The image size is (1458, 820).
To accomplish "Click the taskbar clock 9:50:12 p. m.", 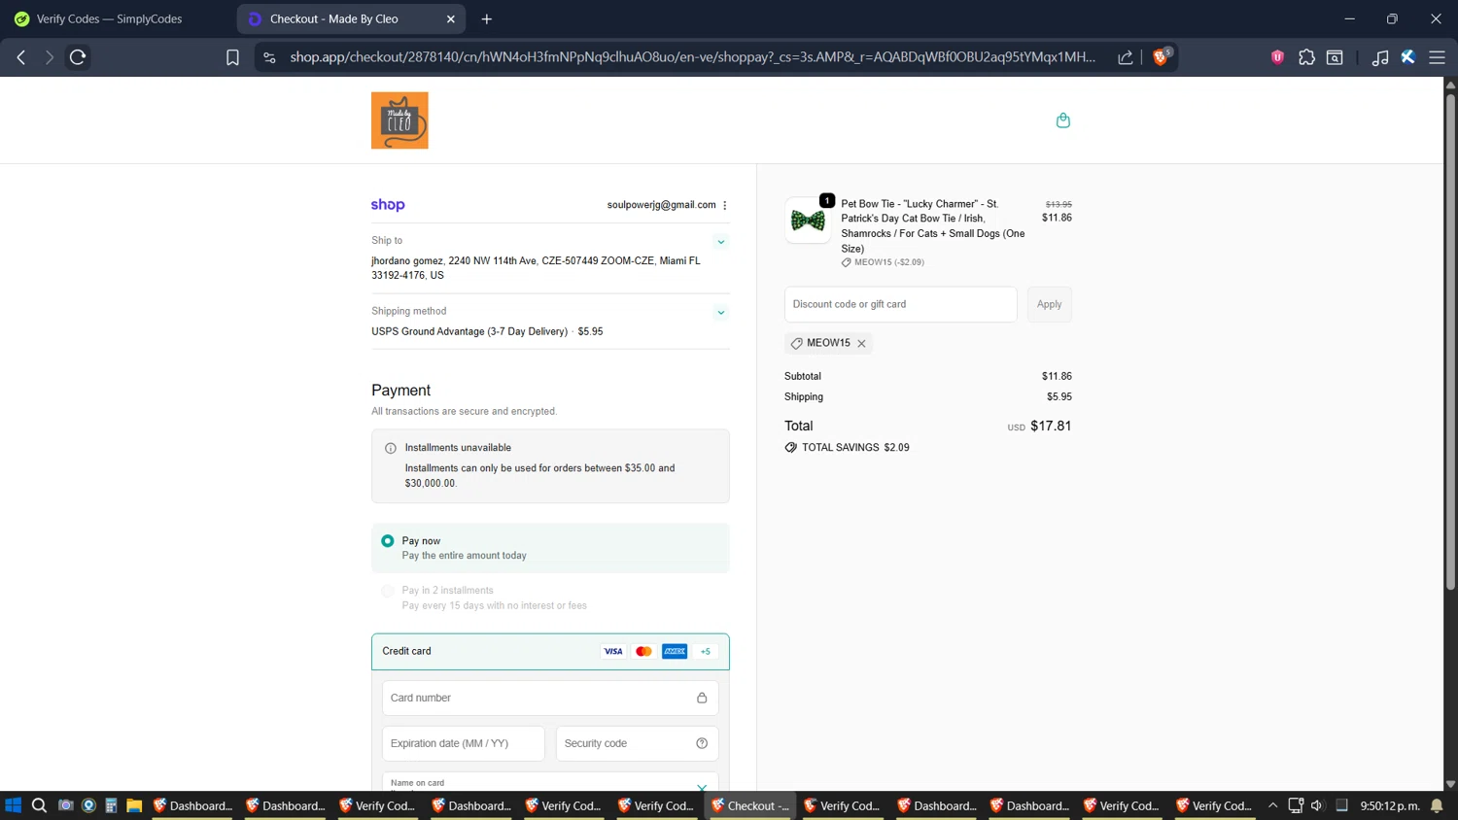I will click(x=1390, y=805).
